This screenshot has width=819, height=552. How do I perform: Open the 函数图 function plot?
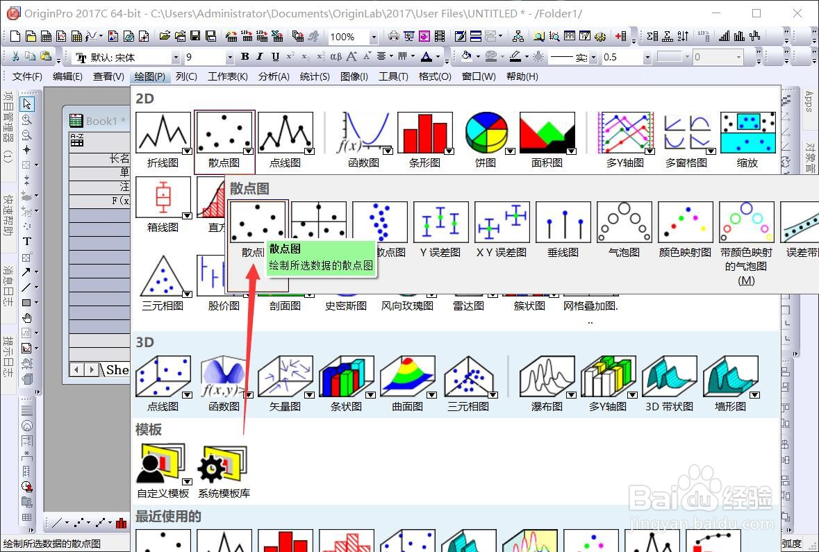pyautogui.click(x=363, y=133)
